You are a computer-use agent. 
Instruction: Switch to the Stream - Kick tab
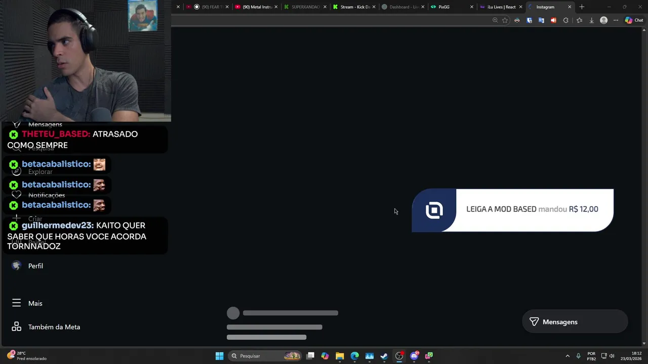click(354, 7)
